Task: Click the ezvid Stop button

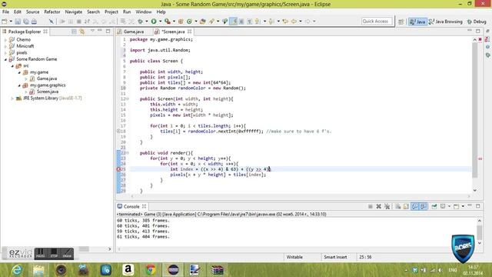Action: tap(54, 254)
